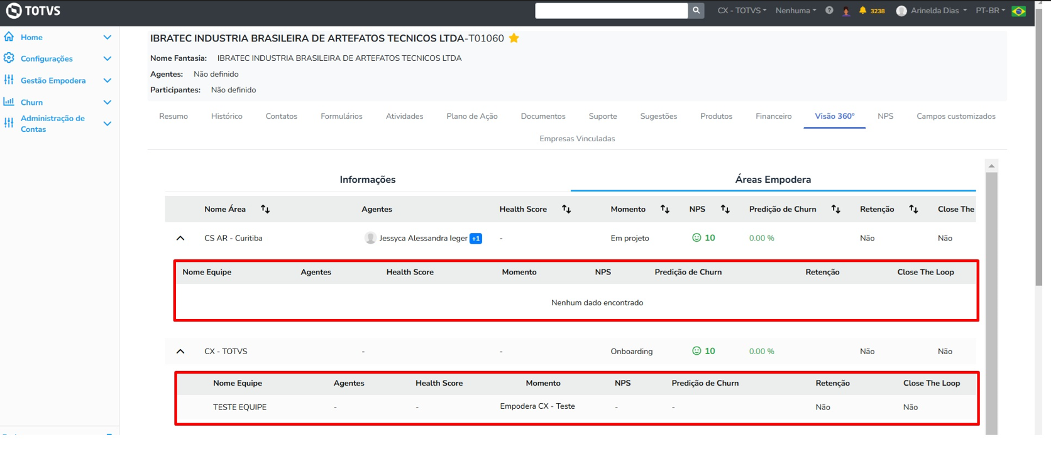
Task: Click the page vertical scrollbar thumb
Action: tap(1040, 148)
